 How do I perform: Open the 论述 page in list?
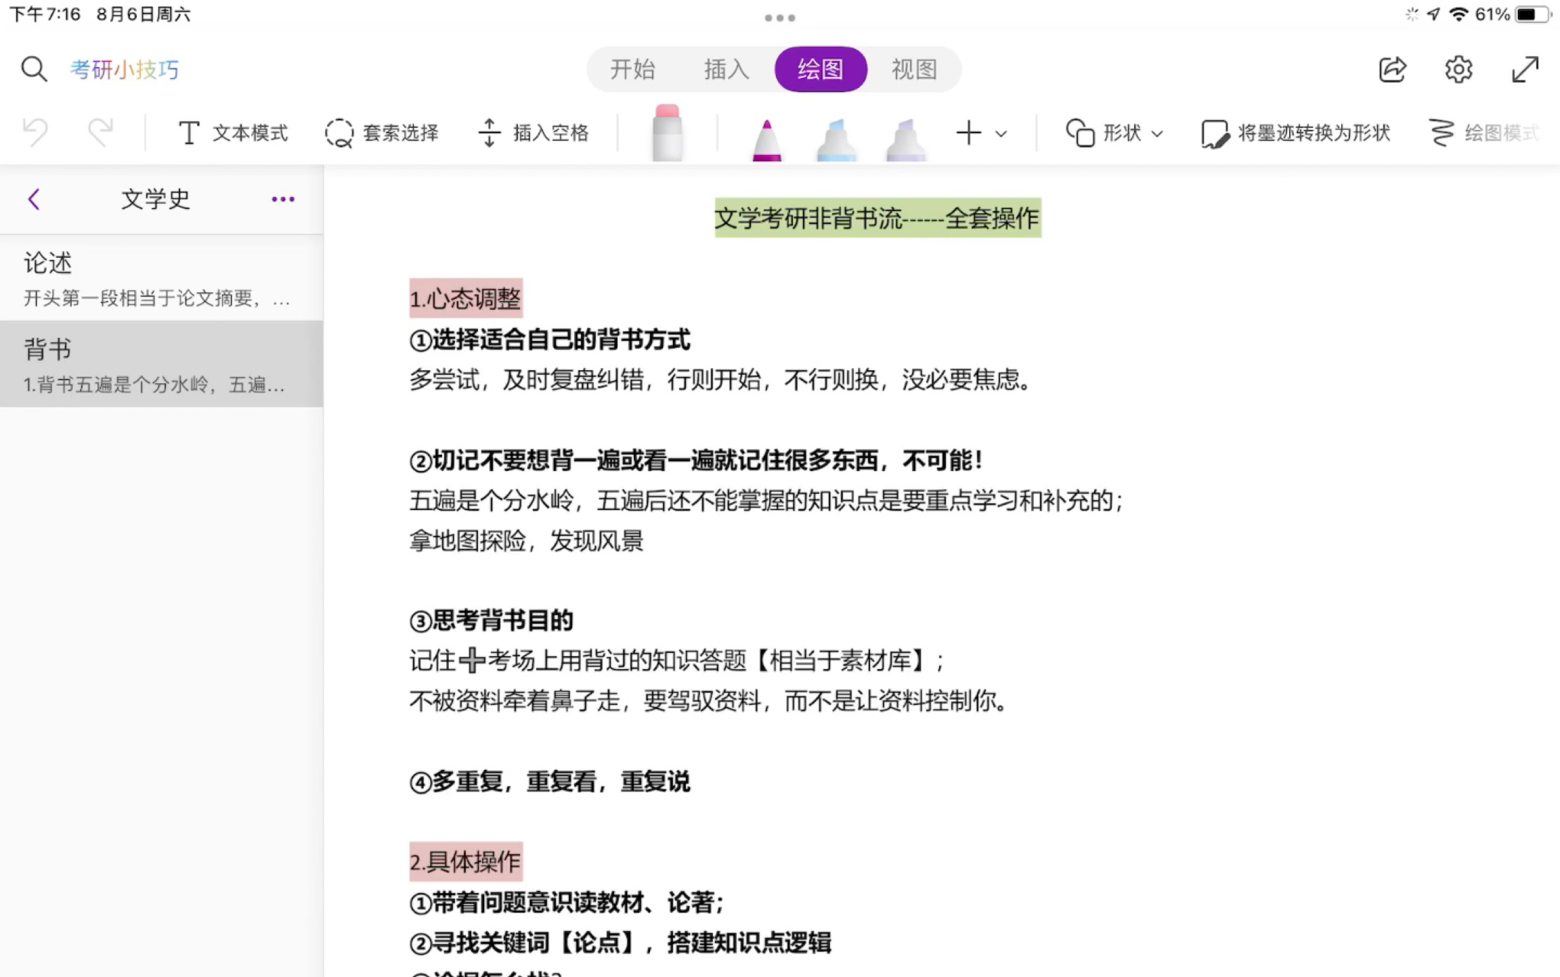(x=161, y=278)
